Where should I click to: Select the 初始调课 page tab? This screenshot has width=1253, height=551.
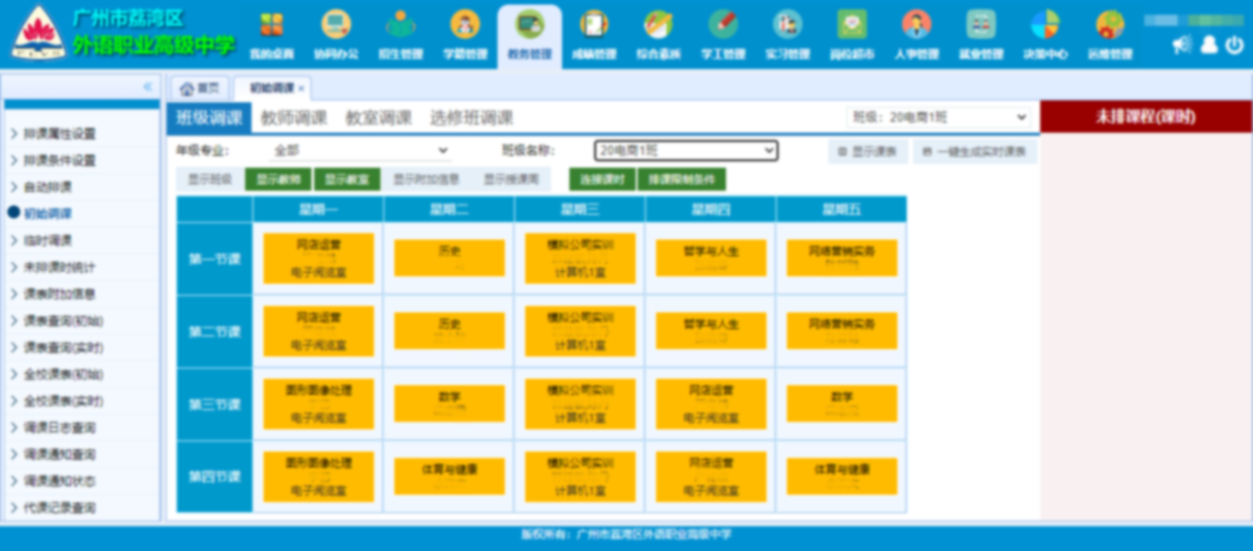272,88
